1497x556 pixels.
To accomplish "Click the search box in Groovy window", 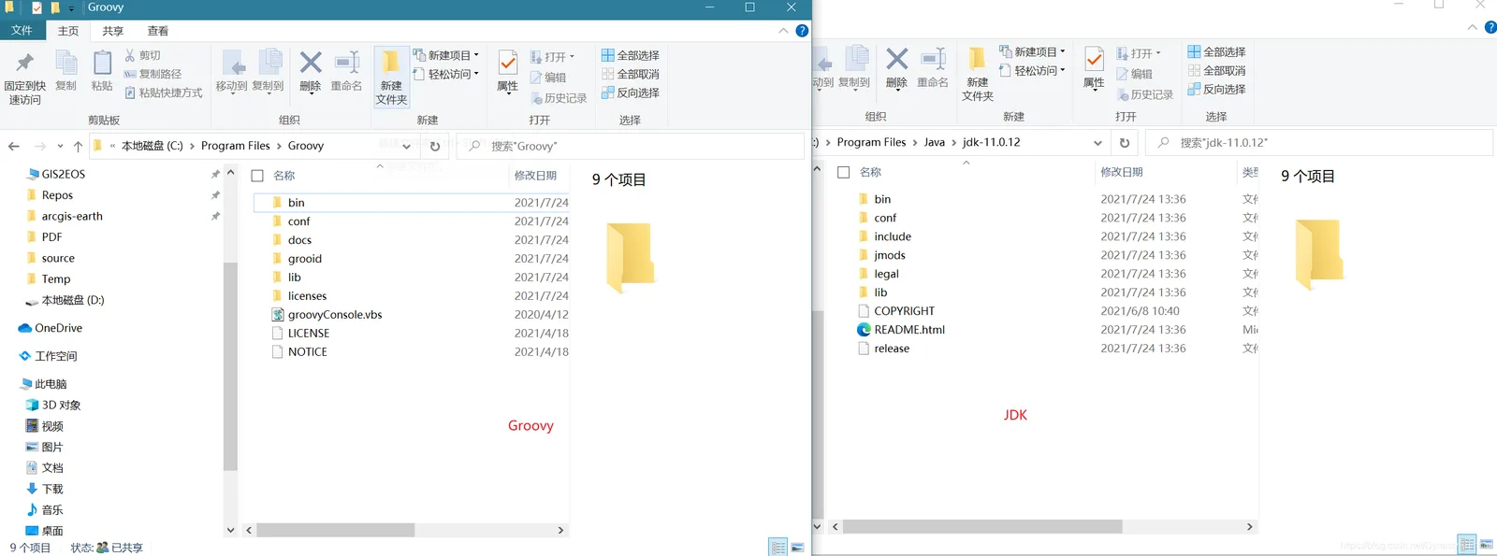I will coord(631,146).
